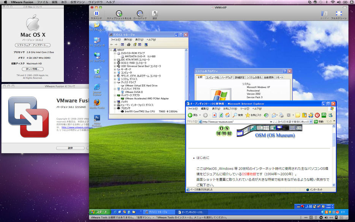Enter full screen via VMware toolbar icon

[x=339, y=14]
